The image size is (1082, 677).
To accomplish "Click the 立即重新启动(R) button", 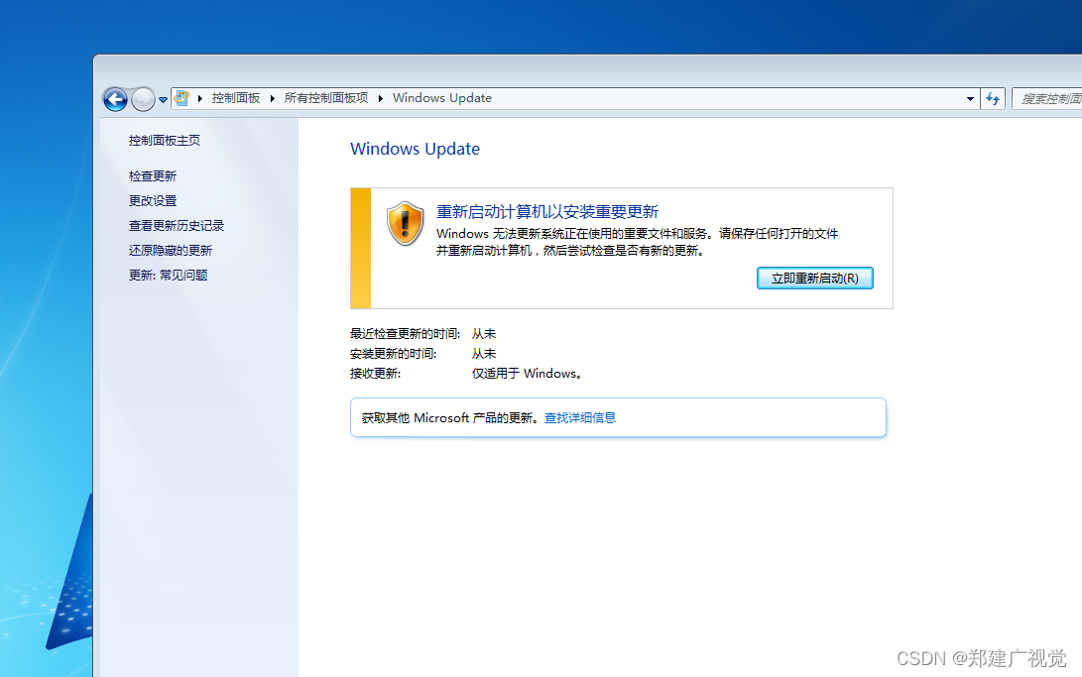I will pyautogui.click(x=815, y=278).
